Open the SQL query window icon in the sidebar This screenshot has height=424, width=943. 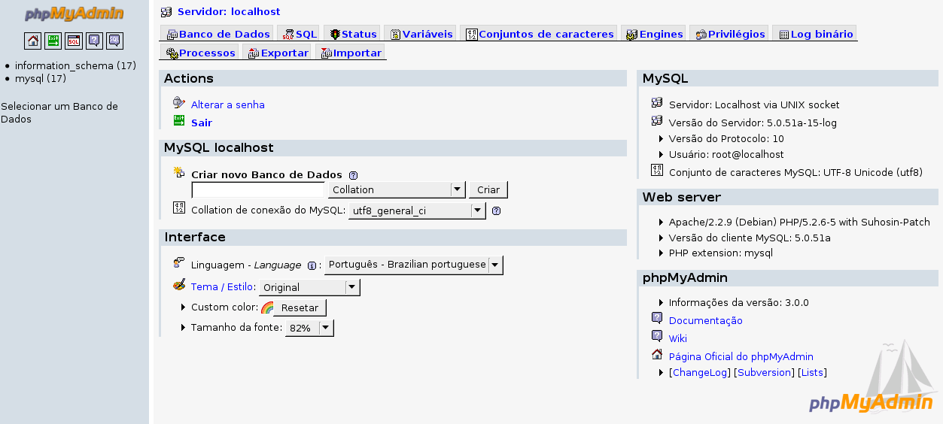(74, 41)
